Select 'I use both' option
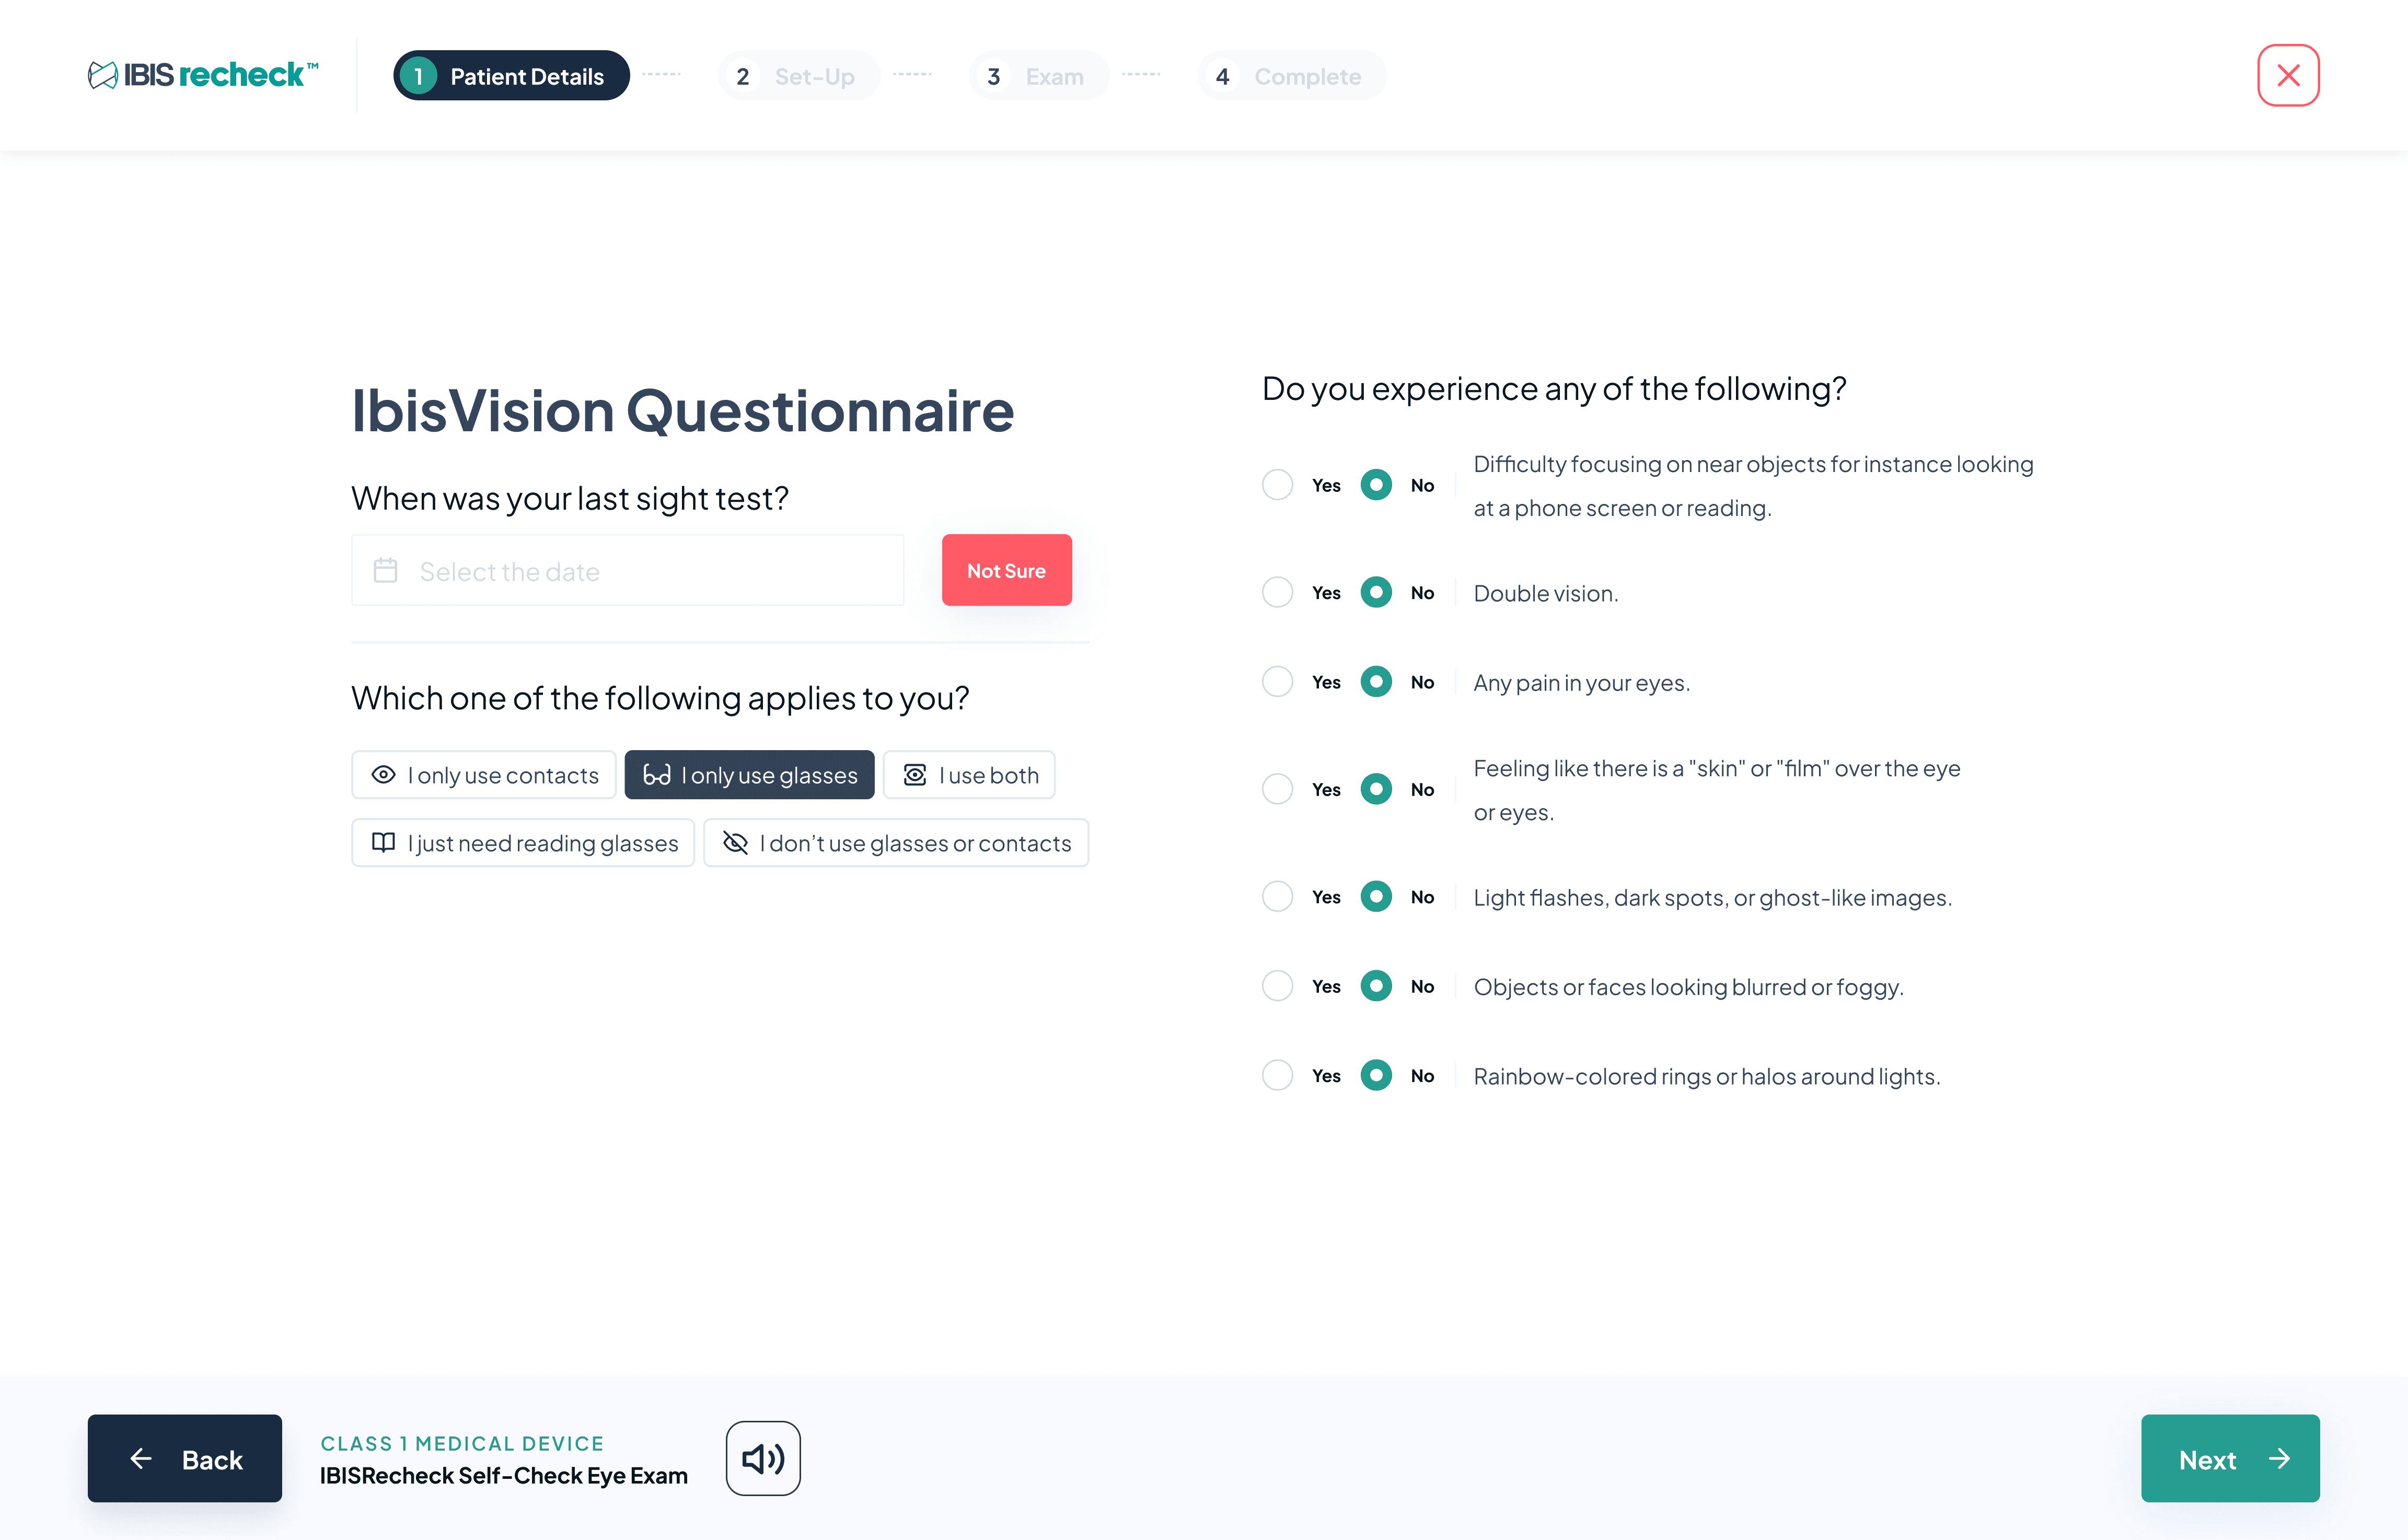2408x1540 pixels. (x=969, y=774)
